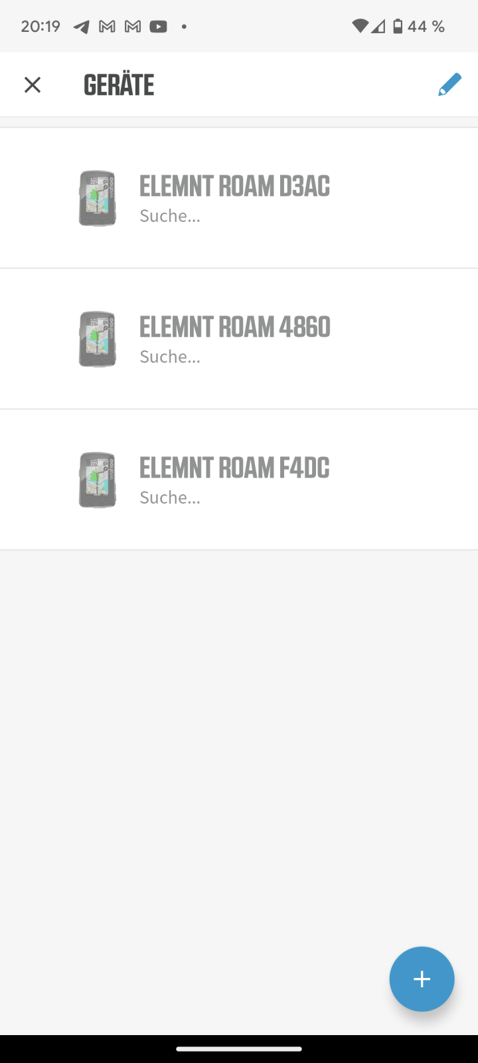
Task: Tap "Suche..." status under ELEMNT ROAM 4860
Action: tap(169, 357)
